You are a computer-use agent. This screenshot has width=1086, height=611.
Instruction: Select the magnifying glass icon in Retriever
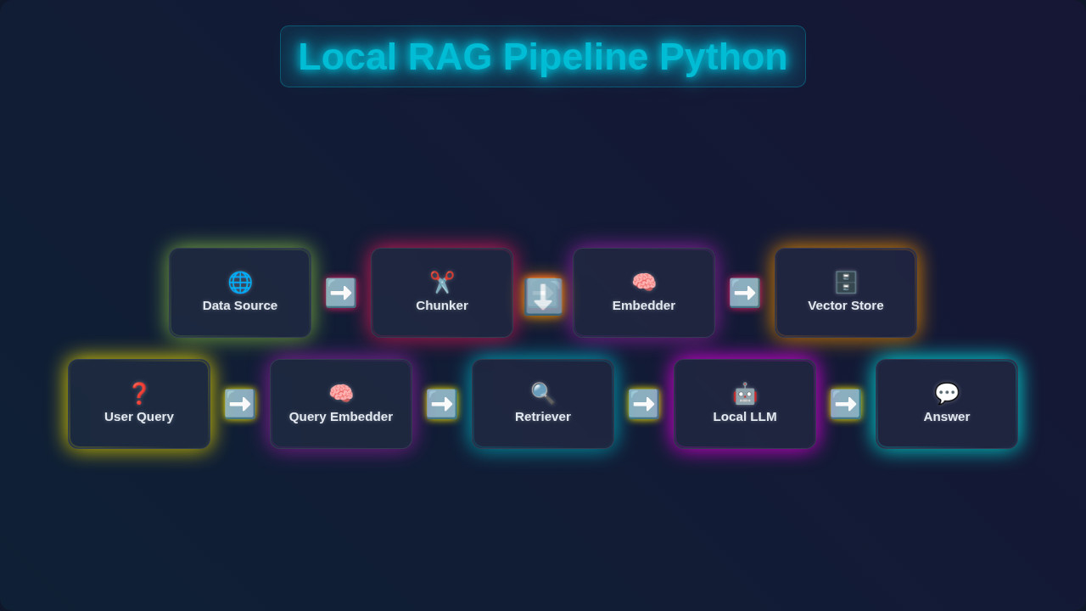click(x=542, y=392)
